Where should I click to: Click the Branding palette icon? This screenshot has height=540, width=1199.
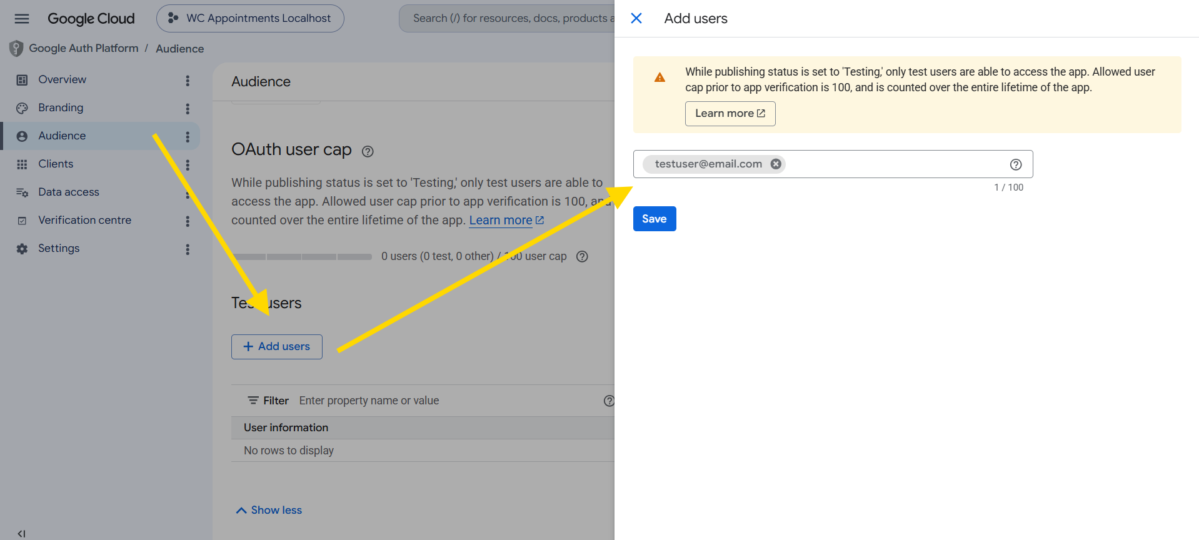pyautogui.click(x=22, y=108)
